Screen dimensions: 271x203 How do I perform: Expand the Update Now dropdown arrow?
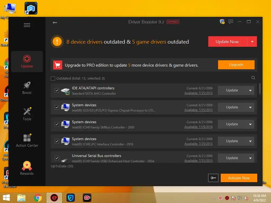tap(252, 41)
